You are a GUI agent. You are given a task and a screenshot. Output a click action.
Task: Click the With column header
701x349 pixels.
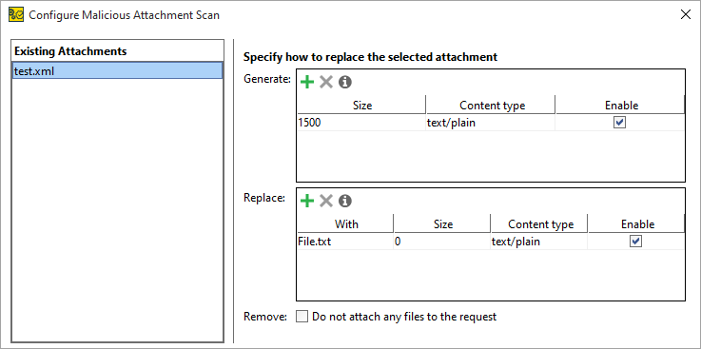pyautogui.click(x=345, y=223)
